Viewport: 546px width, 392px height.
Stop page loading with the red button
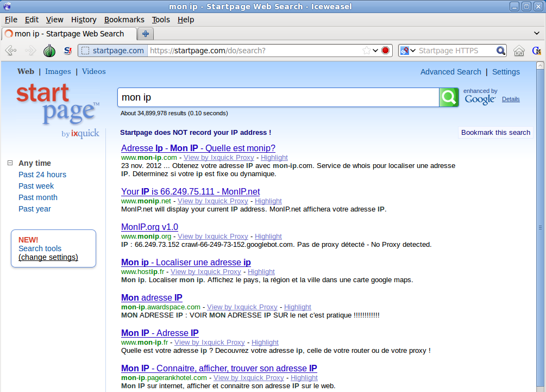[385, 51]
